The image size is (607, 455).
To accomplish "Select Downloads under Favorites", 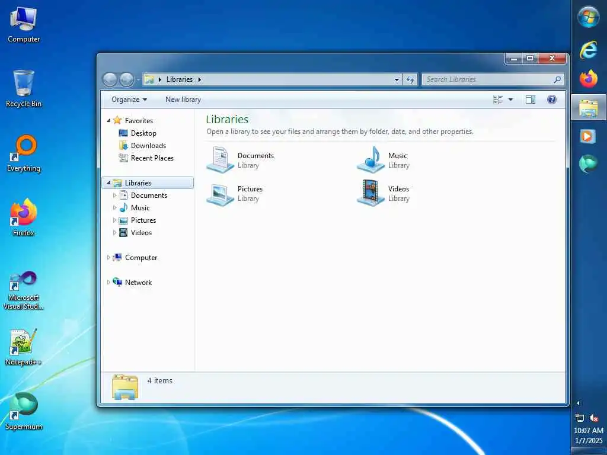I will pyautogui.click(x=148, y=146).
